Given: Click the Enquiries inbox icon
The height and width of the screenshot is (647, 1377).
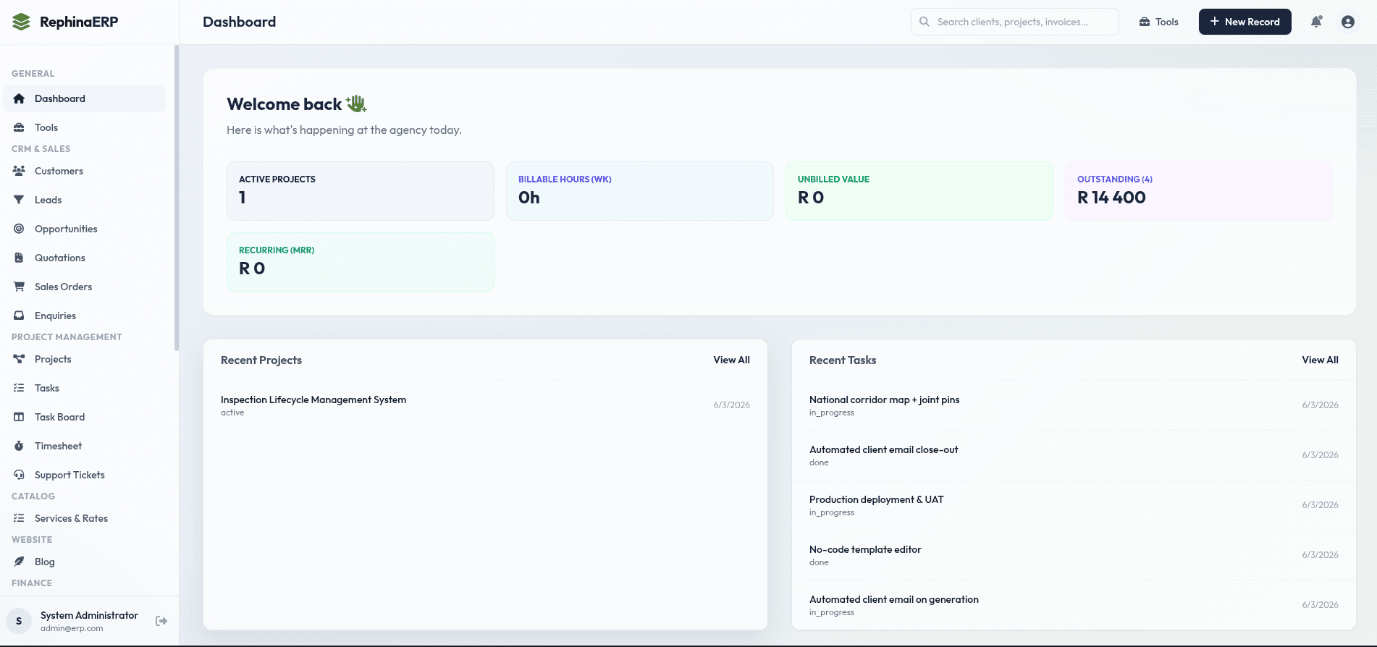Looking at the screenshot, I should pos(19,316).
